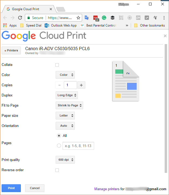Click the stacked layers extension icon

pos(113,18)
